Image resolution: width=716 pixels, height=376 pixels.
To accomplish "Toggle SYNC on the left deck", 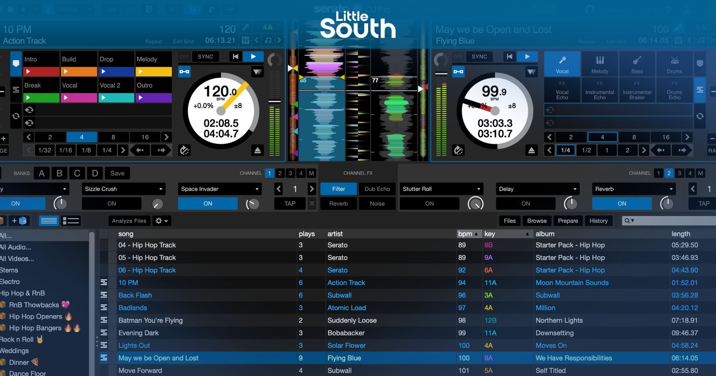I will point(205,57).
